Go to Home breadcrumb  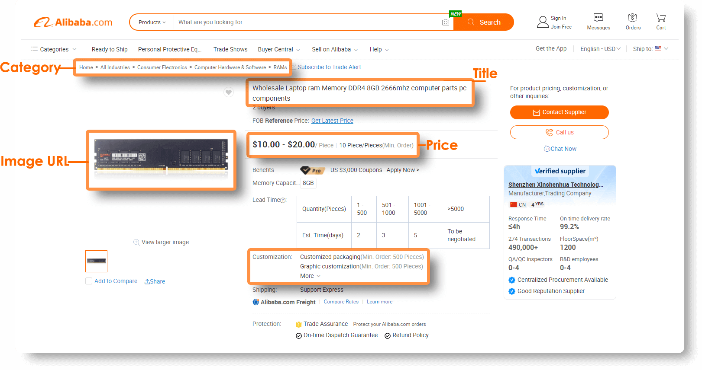click(86, 67)
